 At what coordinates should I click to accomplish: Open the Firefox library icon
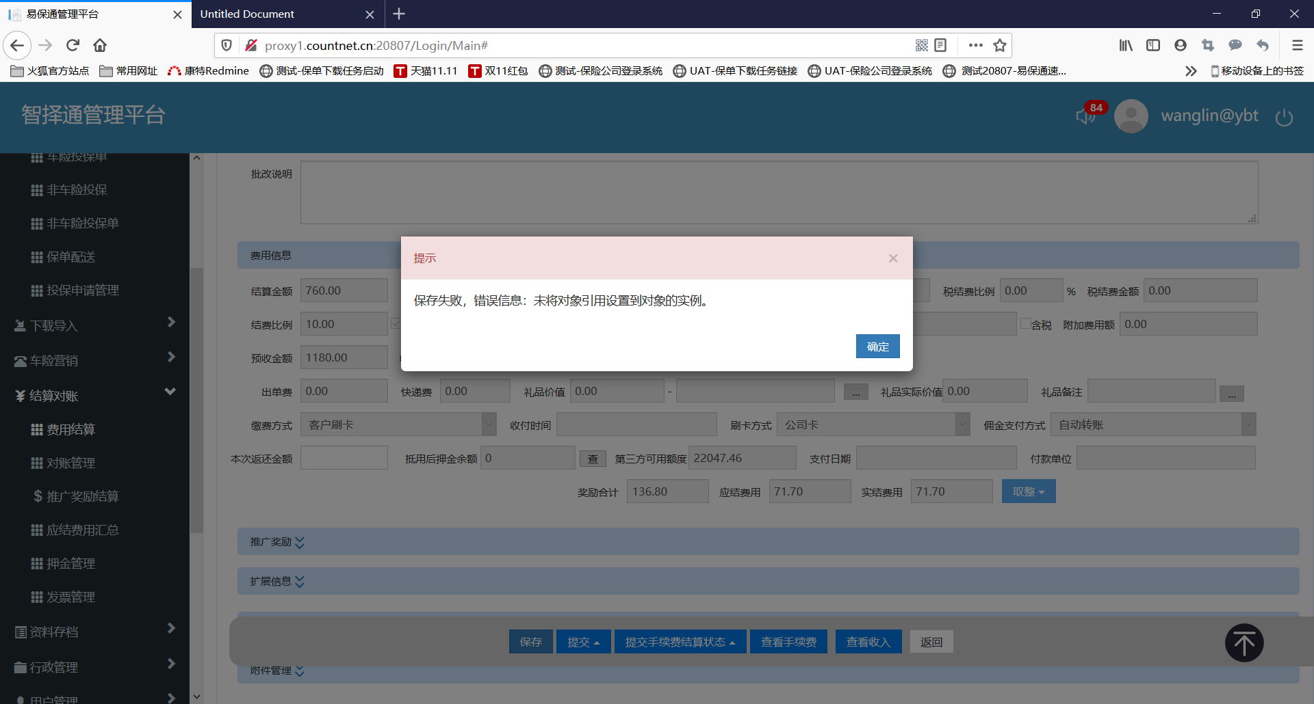1126,45
